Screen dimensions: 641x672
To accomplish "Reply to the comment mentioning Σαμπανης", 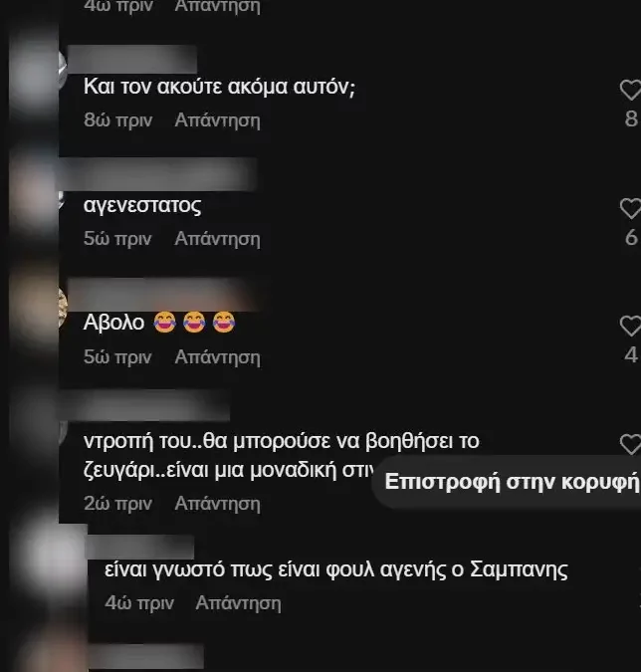I will [x=238, y=603].
